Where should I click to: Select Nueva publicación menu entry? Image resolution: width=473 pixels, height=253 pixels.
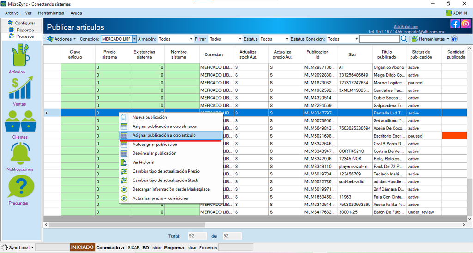tap(171, 117)
